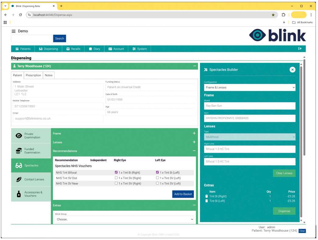Open the Configuration dropdown
This screenshot has height=240, width=318.
249,88
